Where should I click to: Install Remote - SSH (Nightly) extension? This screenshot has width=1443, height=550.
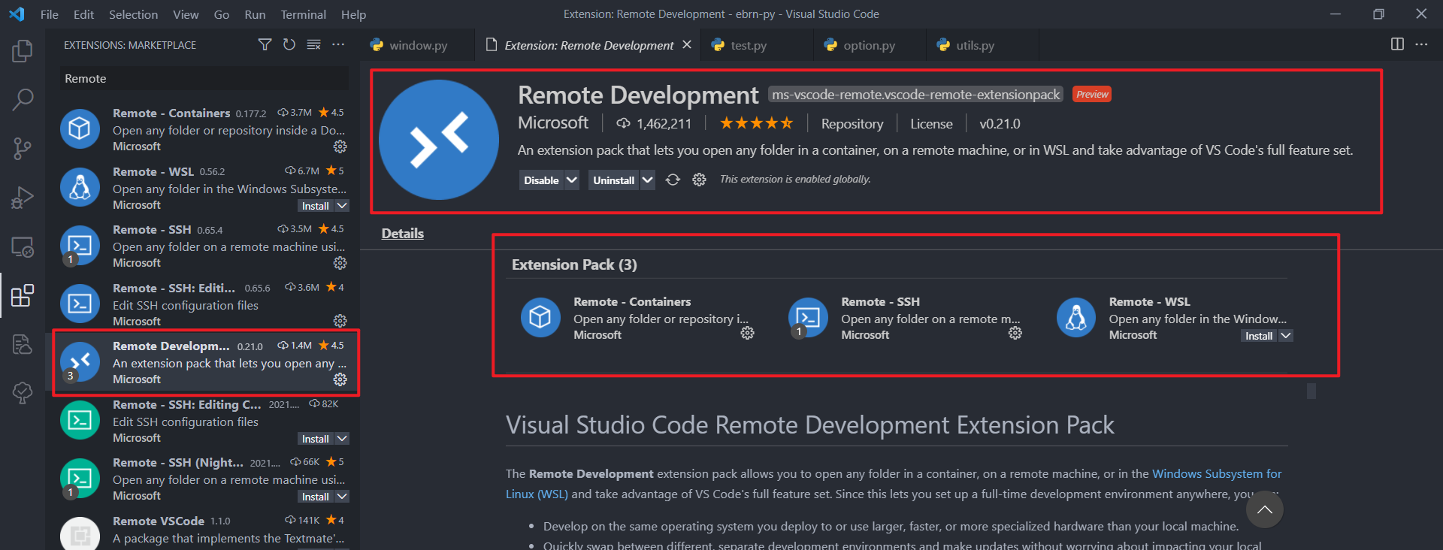click(x=316, y=497)
